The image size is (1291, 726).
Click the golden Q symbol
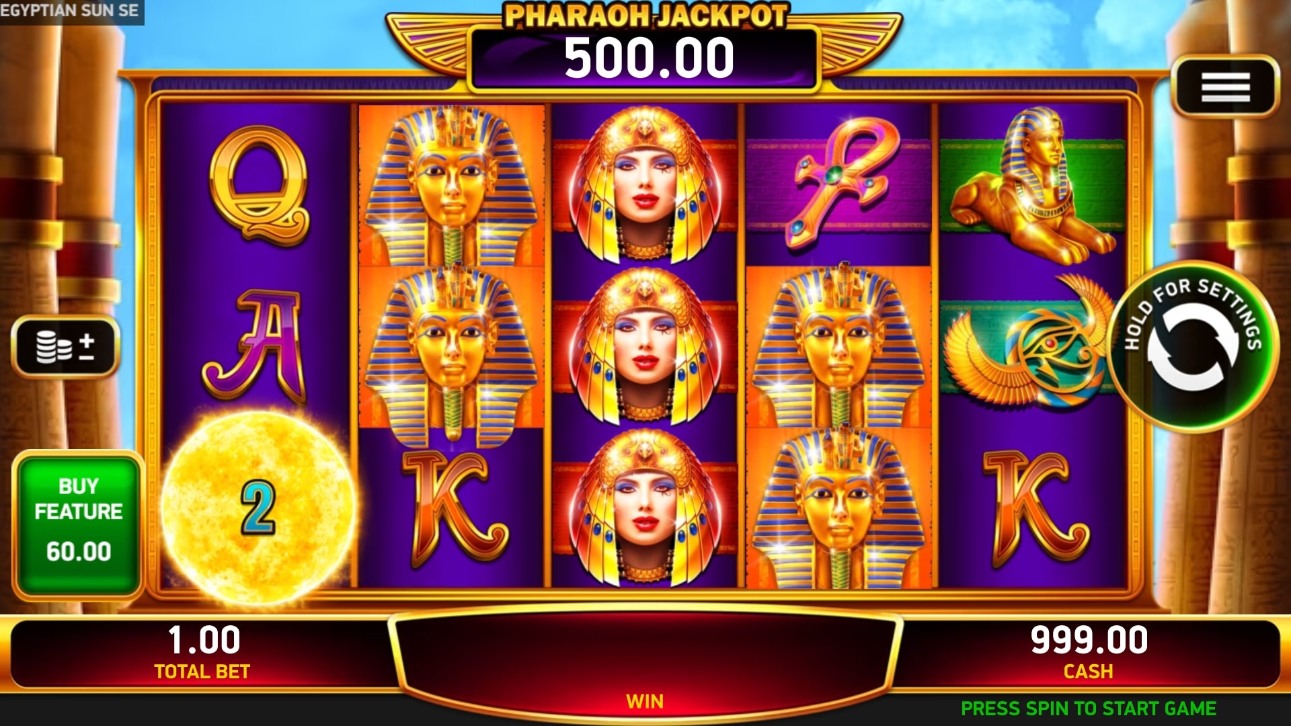point(259,184)
